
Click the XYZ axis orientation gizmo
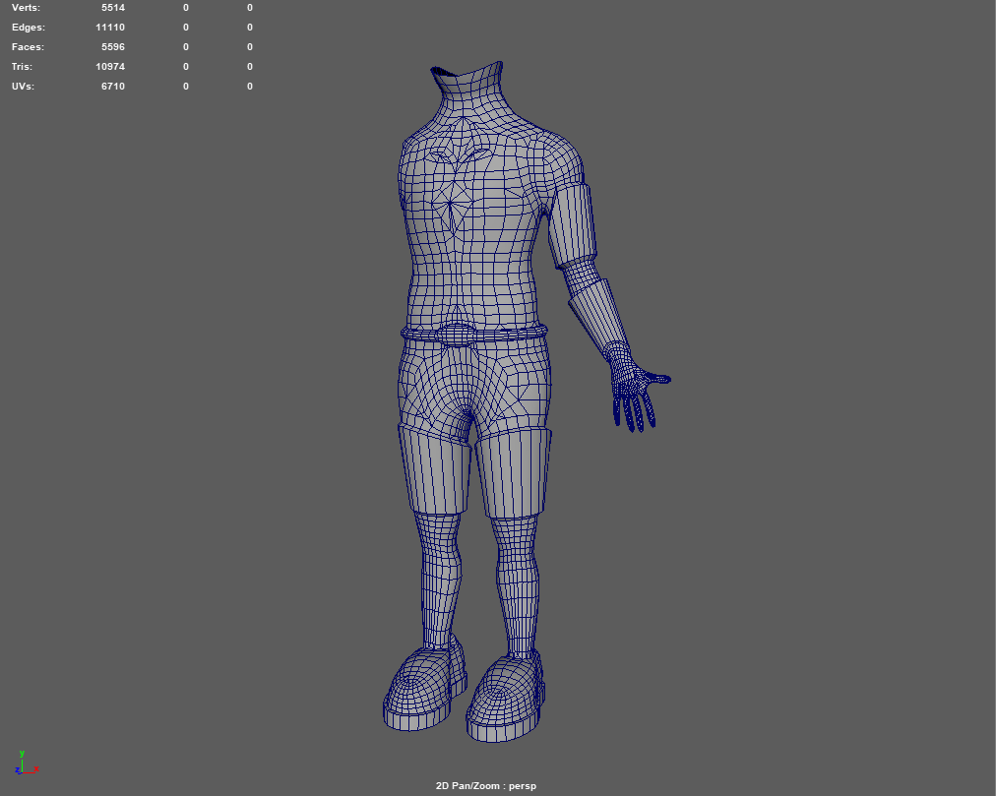pyautogui.click(x=24, y=763)
